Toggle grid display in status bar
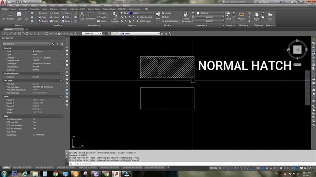 pos(220,168)
